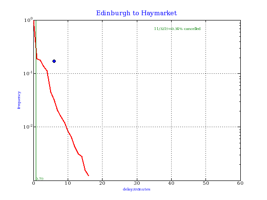
Task: Click the frequency axis label
Action: click(x=19, y=100)
